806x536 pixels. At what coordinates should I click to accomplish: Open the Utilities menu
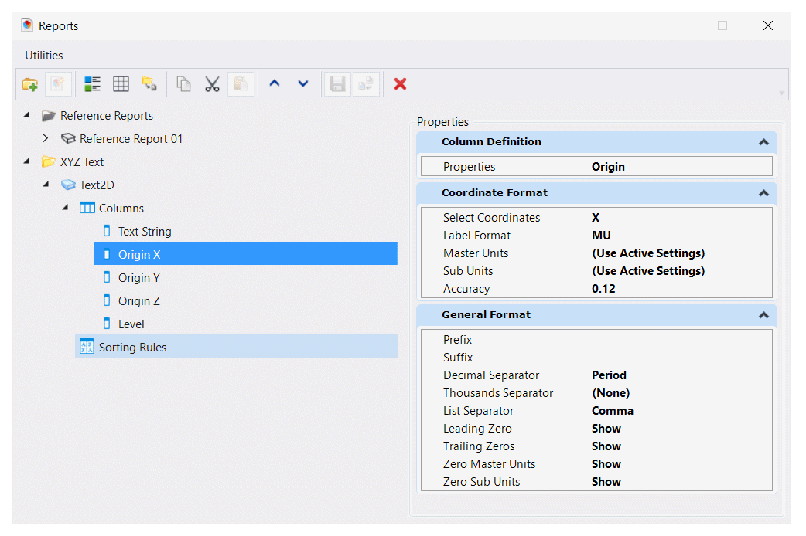44,56
